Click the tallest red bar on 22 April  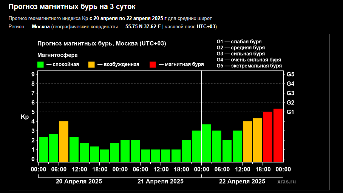tap(278, 135)
